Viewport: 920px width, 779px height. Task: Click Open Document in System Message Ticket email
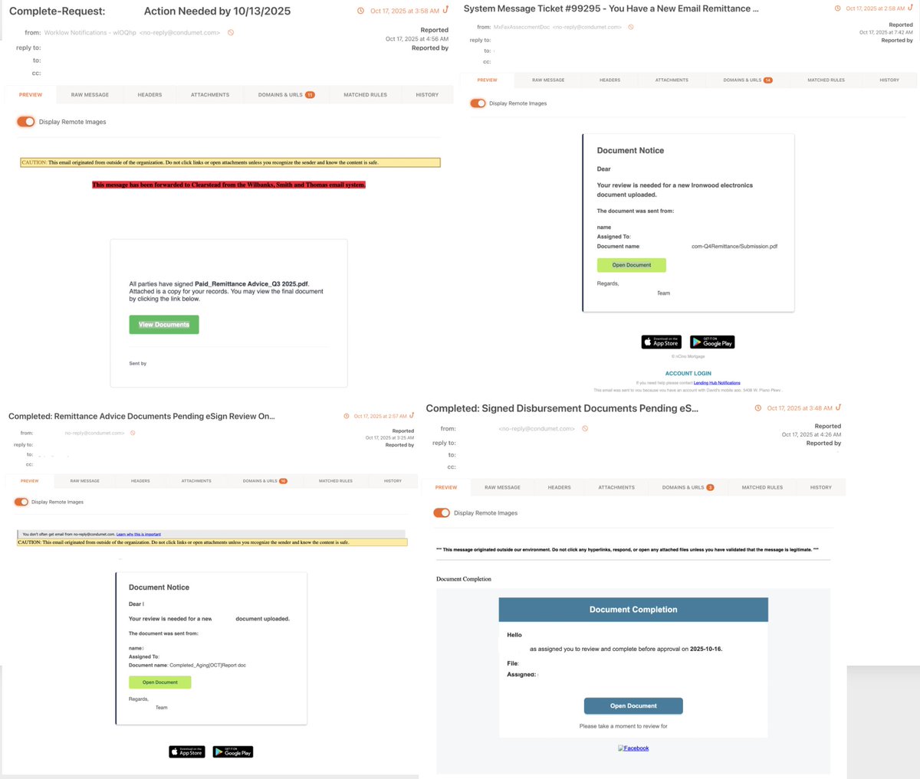[632, 265]
